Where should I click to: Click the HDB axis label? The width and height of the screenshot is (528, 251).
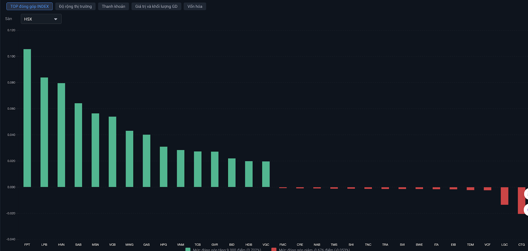coord(249,245)
